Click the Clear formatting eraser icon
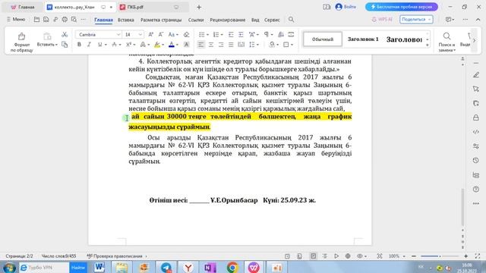 186,34
